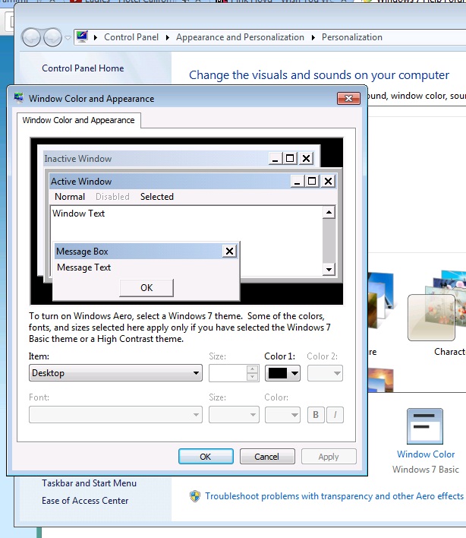The image size is (466, 538).
Task: Open the Font dropdown
Action: coord(115,415)
